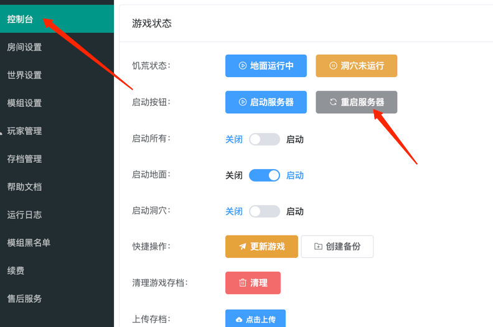This screenshot has width=493, height=327.
Task: Select 模组设置 from the sidebar
Action: point(25,103)
